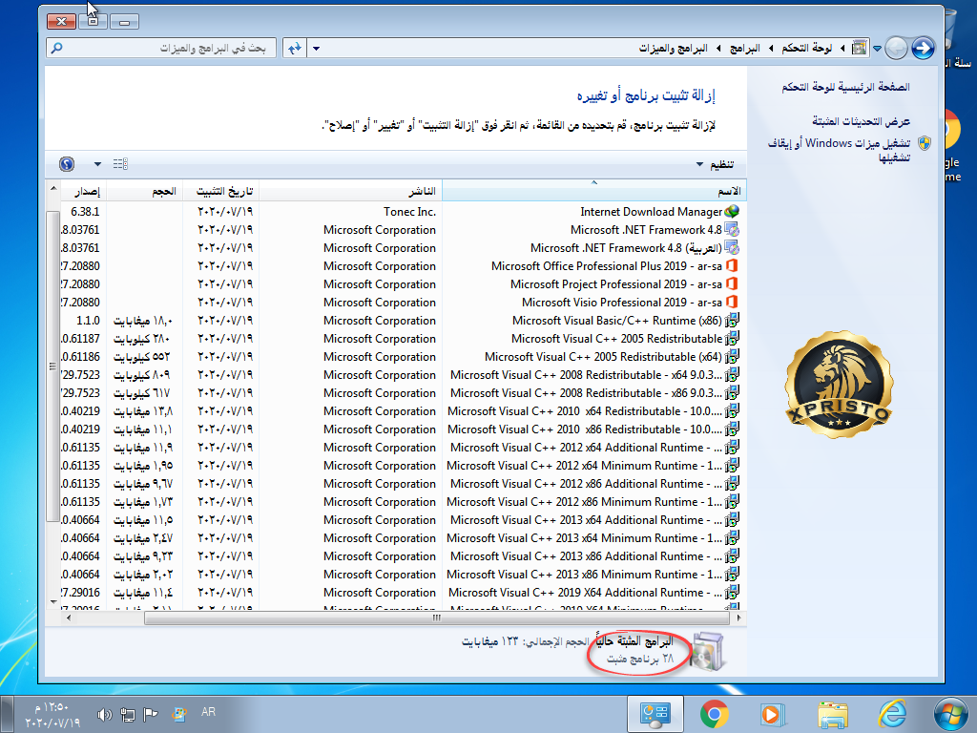Open Google Chrome from the taskbar

pos(714,714)
